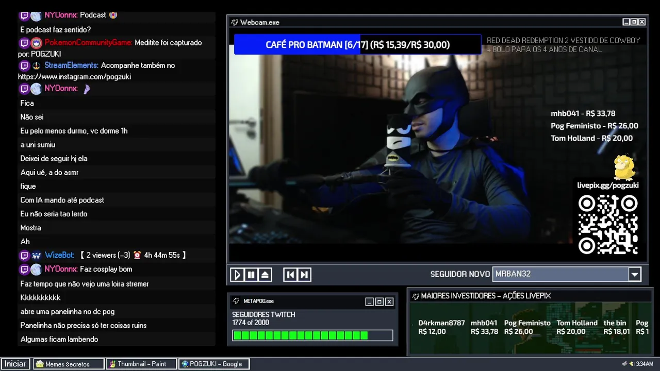Image resolution: width=660 pixels, height=371 pixels.
Task: Close the Webcam.exe window
Action: (x=642, y=22)
